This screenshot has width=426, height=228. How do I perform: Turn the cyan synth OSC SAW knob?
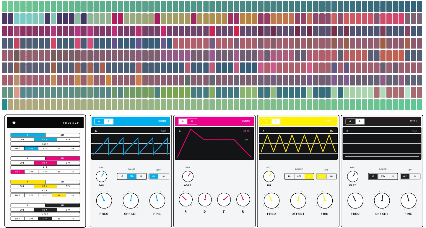click(101, 177)
